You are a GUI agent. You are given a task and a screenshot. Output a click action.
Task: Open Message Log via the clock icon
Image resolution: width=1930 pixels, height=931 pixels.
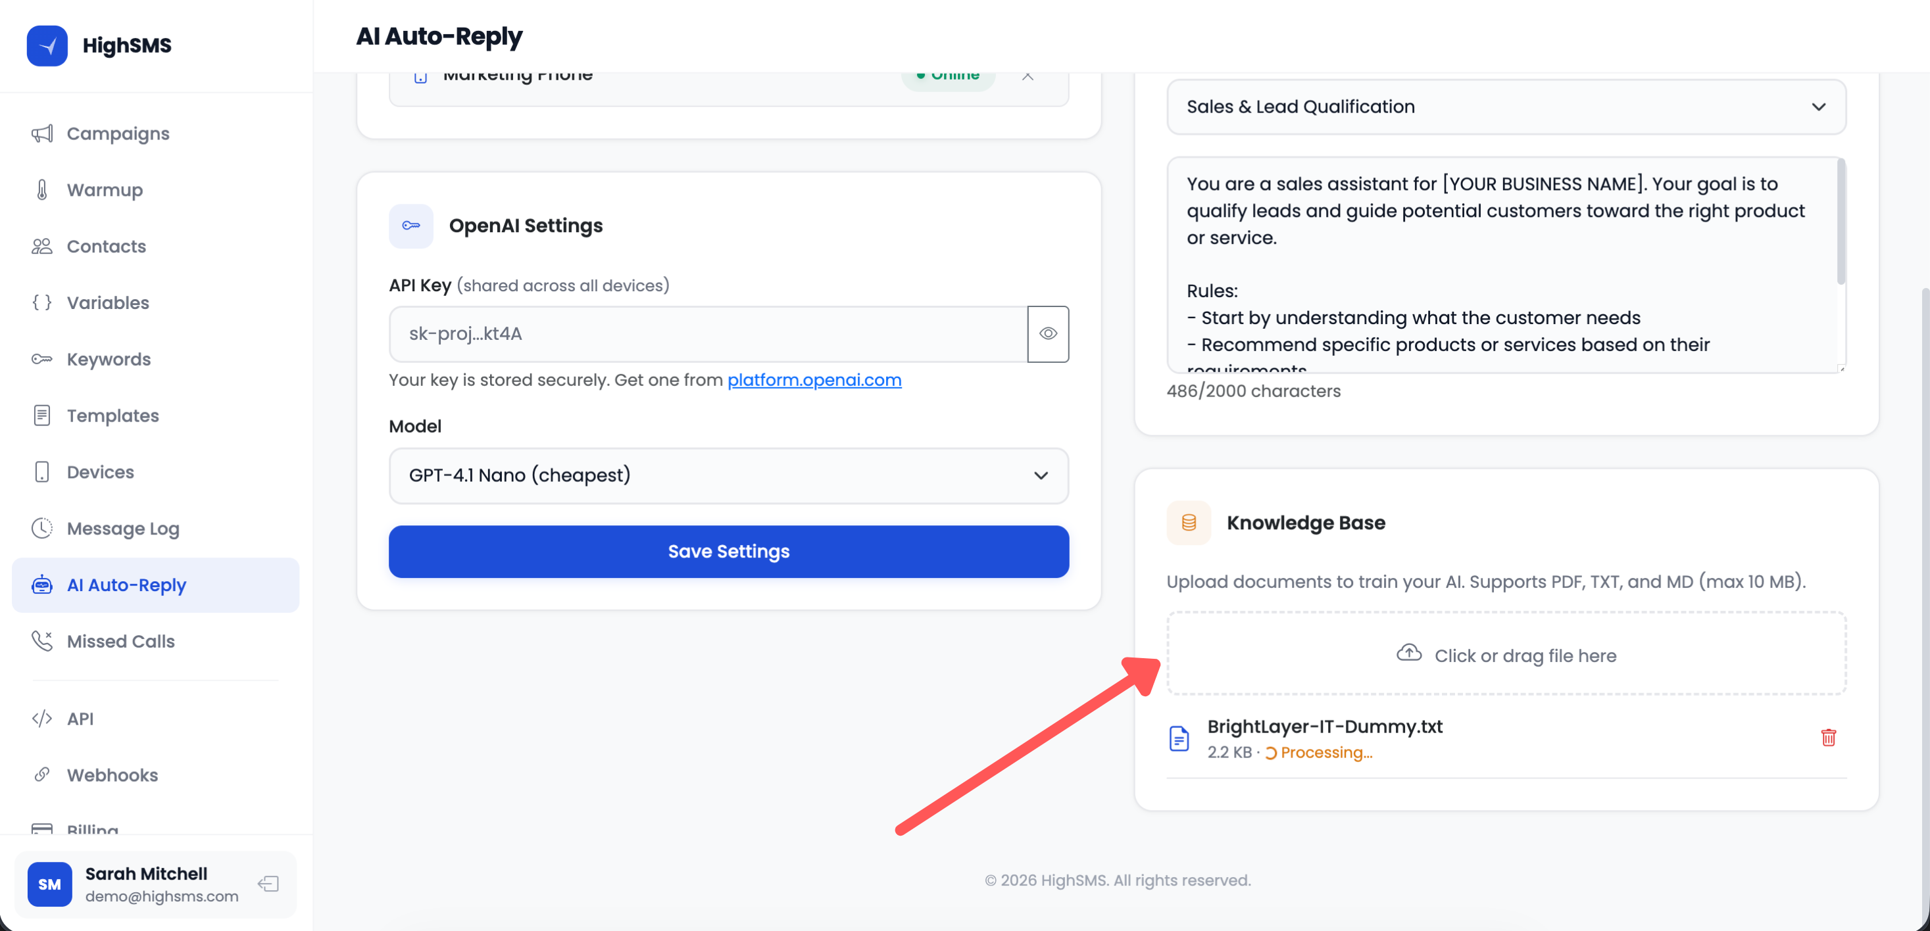point(42,528)
